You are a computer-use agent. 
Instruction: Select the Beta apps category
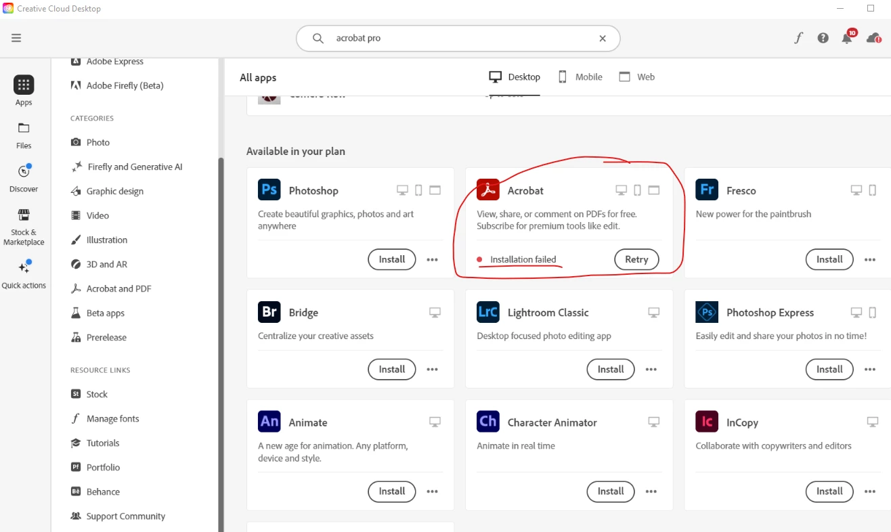pyautogui.click(x=97, y=313)
